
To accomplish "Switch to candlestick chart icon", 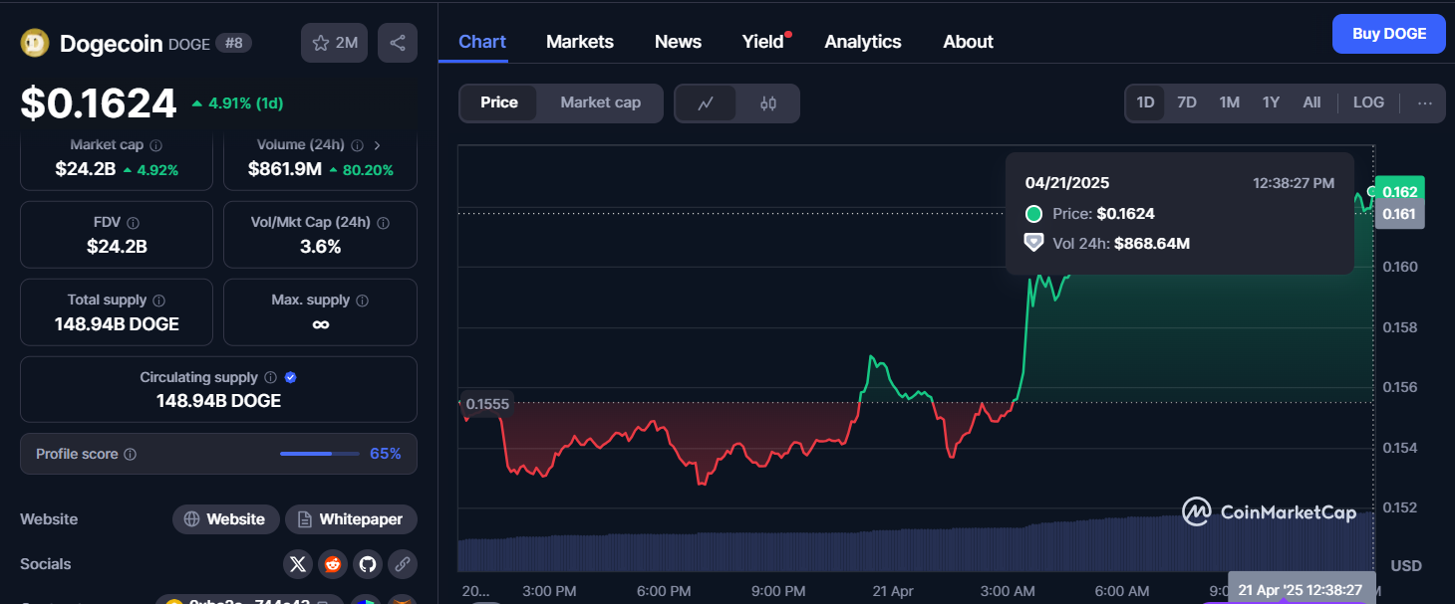I will [768, 103].
